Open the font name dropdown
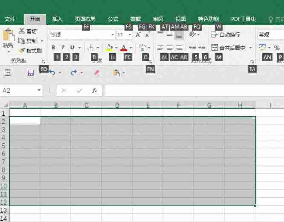This screenshot has width=284, height=222. pyautogui.click(x=113, y=35)
